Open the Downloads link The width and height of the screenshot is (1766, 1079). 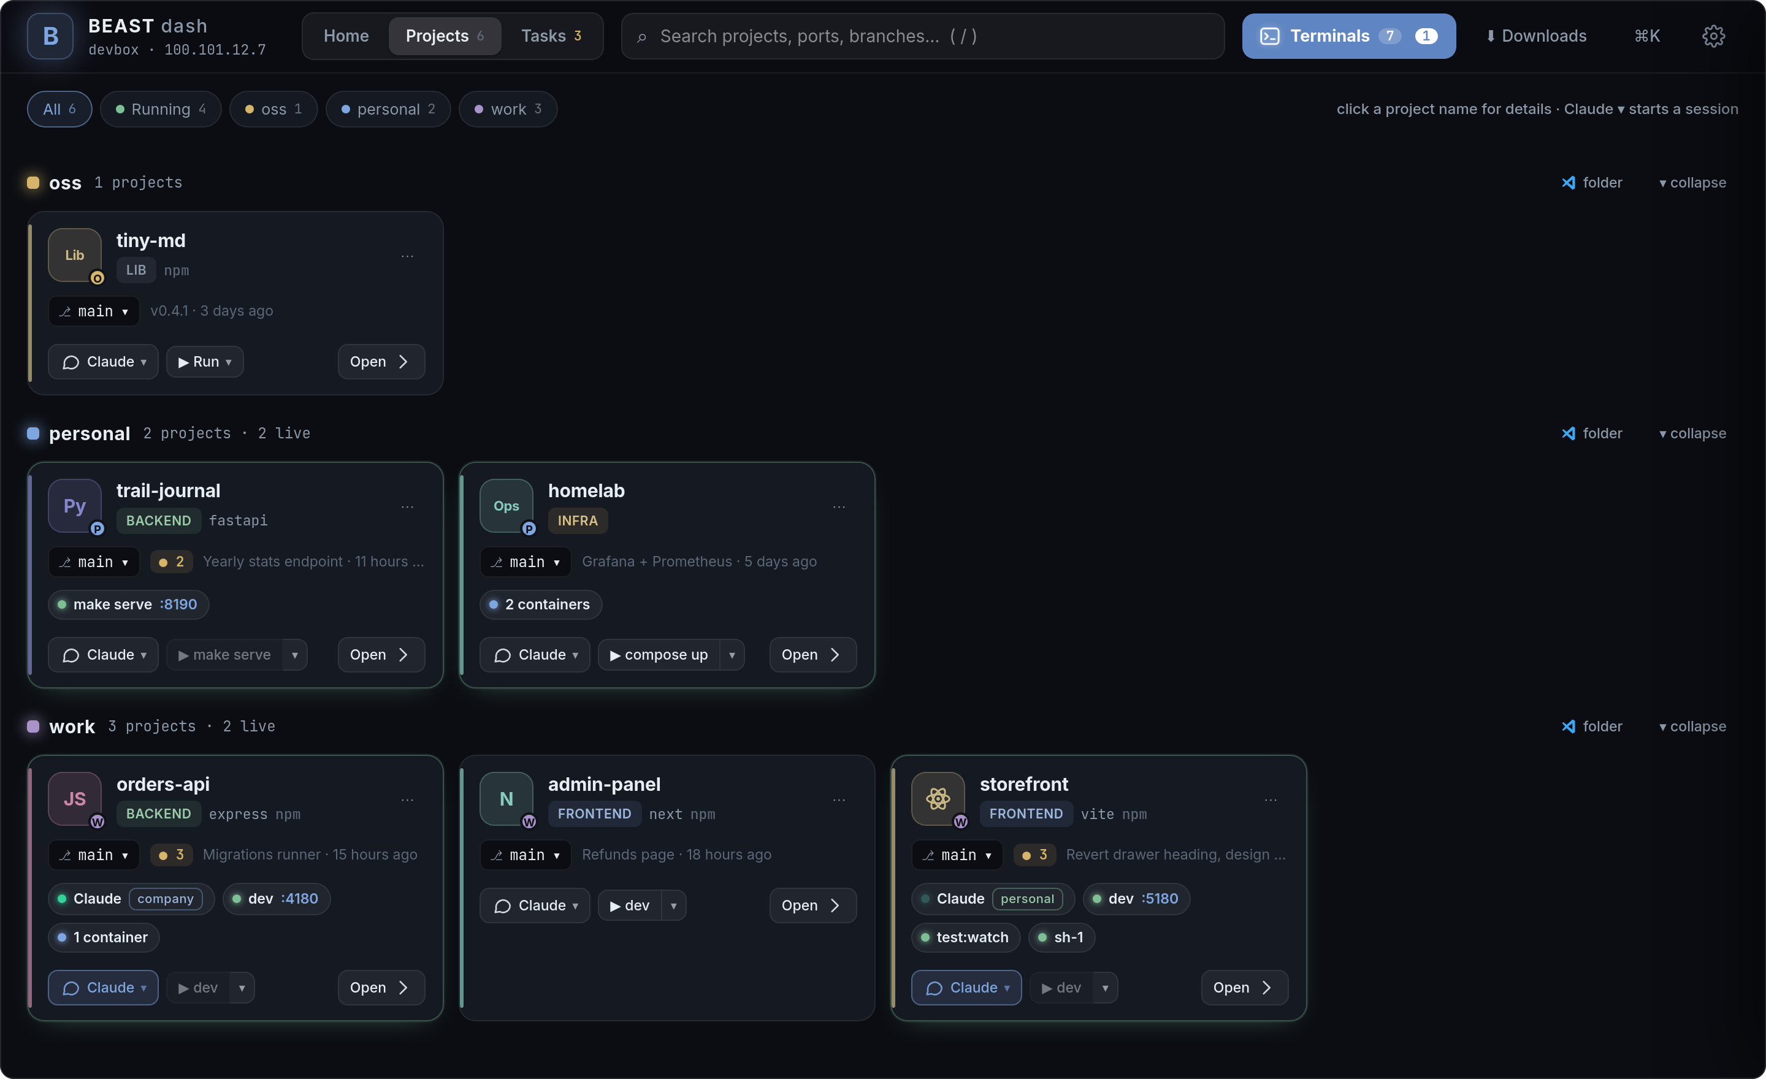[x=1535, y=36]
